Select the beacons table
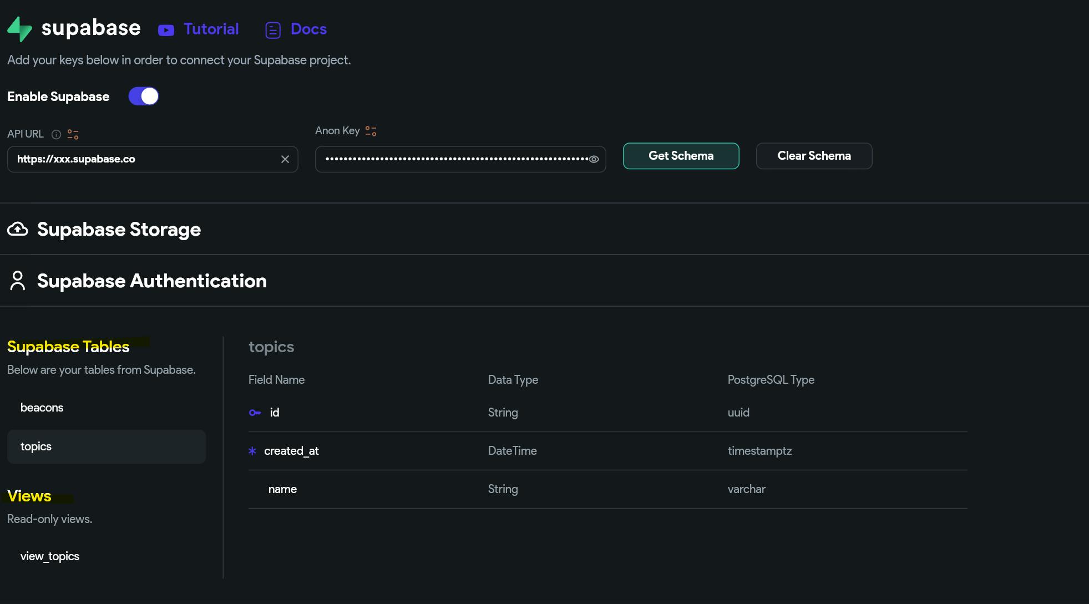The image size is (1089, 604). 42,408
